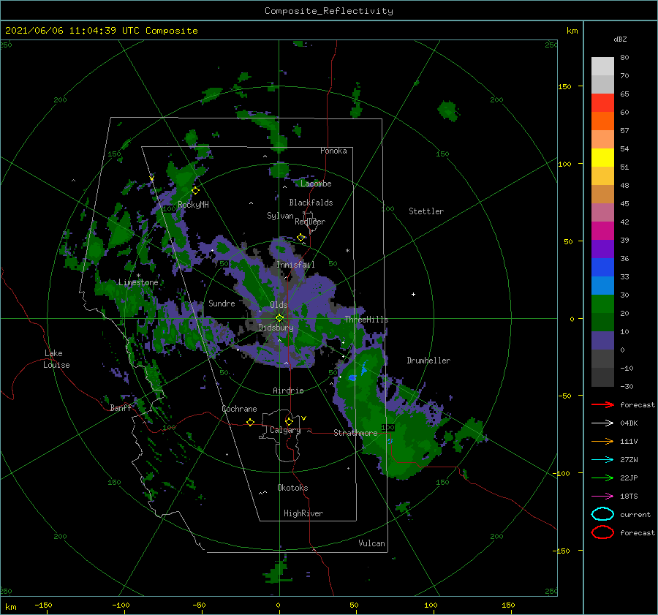This screenshot has width=658, height=615.
Task: Click the royal blue swatch in legend
Action: click(x=602, y=267)
